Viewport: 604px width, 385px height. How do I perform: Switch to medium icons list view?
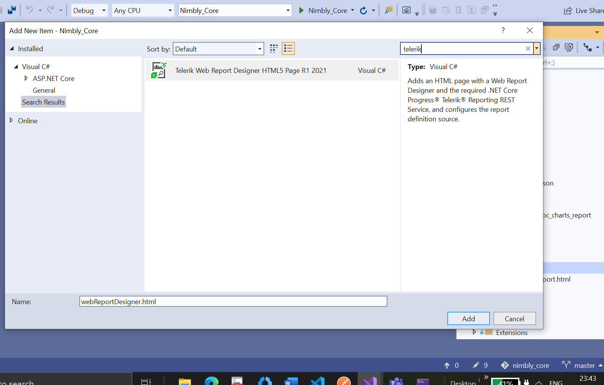tap(288, 48)
